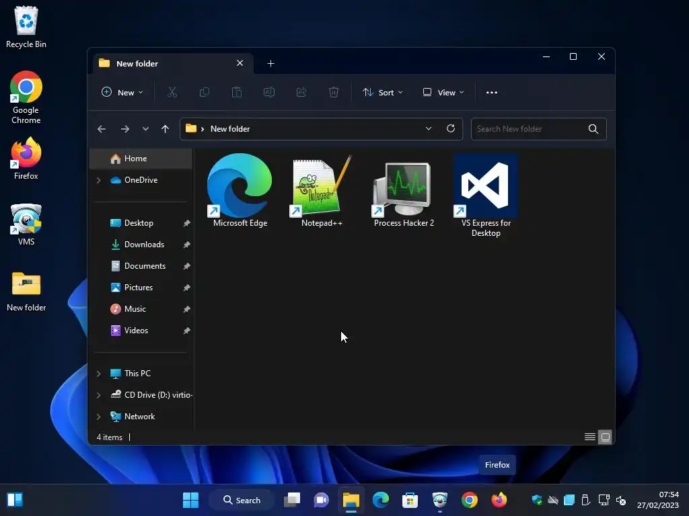This screenshot has width=689, height=516.
Task: Click muted volume tray icon
Action: click(621, 500)
